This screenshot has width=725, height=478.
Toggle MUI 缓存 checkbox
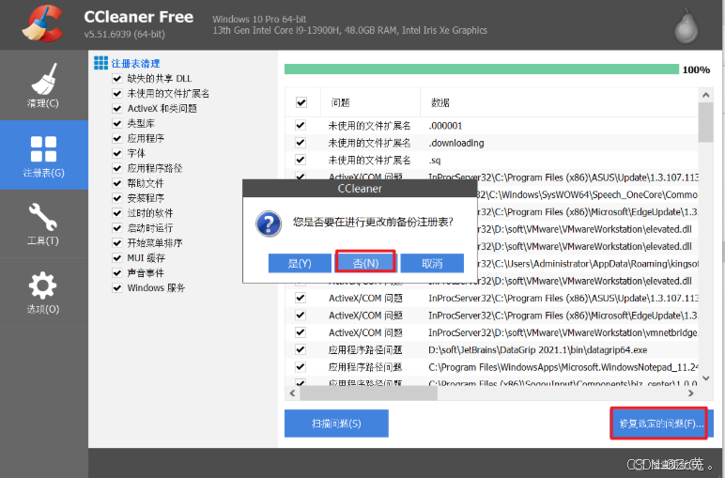coord(117,257)
